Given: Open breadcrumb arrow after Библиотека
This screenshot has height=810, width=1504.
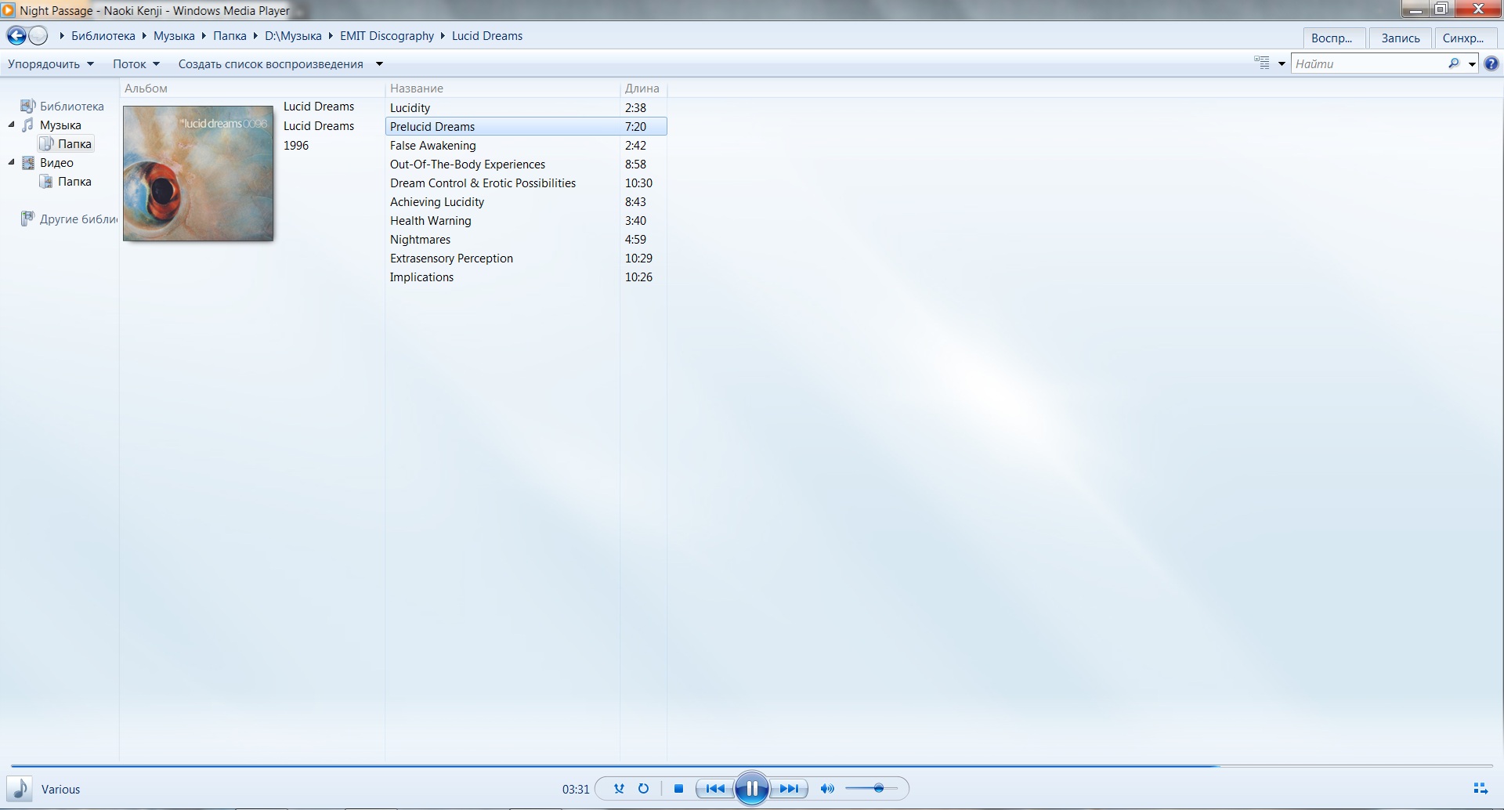Looking at the screenshot, I should click(144, 36).
